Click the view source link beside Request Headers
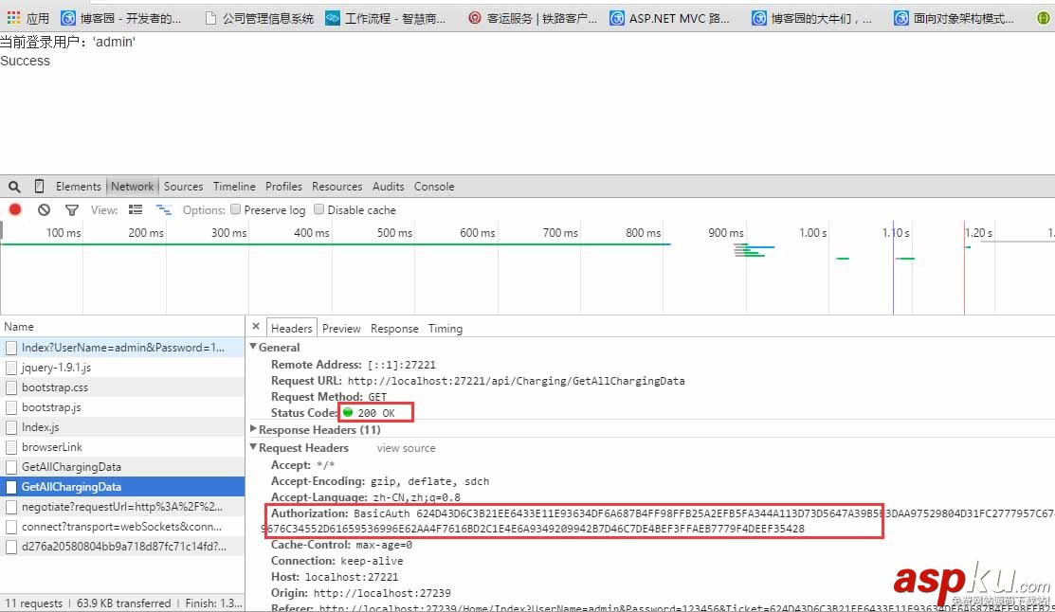Viewport: 1055px width, 612px height. (x=405, y=447)
